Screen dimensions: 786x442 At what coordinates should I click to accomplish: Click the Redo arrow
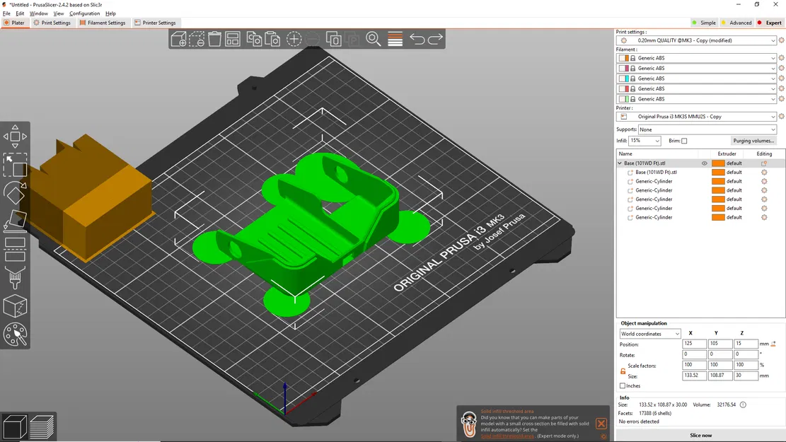[x=435, y=39]
